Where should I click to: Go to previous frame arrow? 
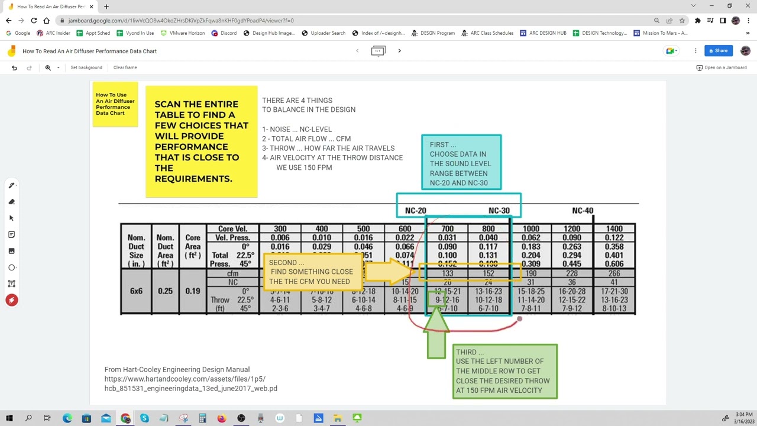[357, 51]
